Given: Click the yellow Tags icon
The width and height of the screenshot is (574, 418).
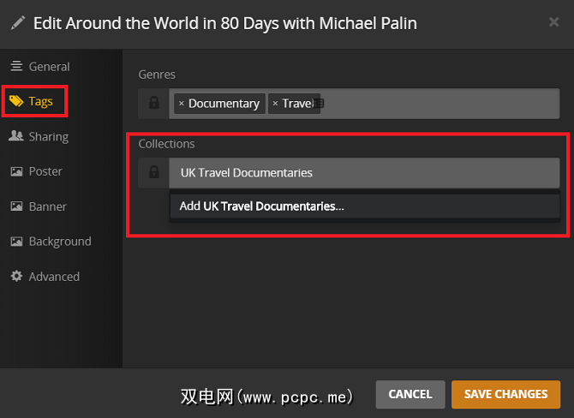Looking at the screenshot, I should [16, 102].
